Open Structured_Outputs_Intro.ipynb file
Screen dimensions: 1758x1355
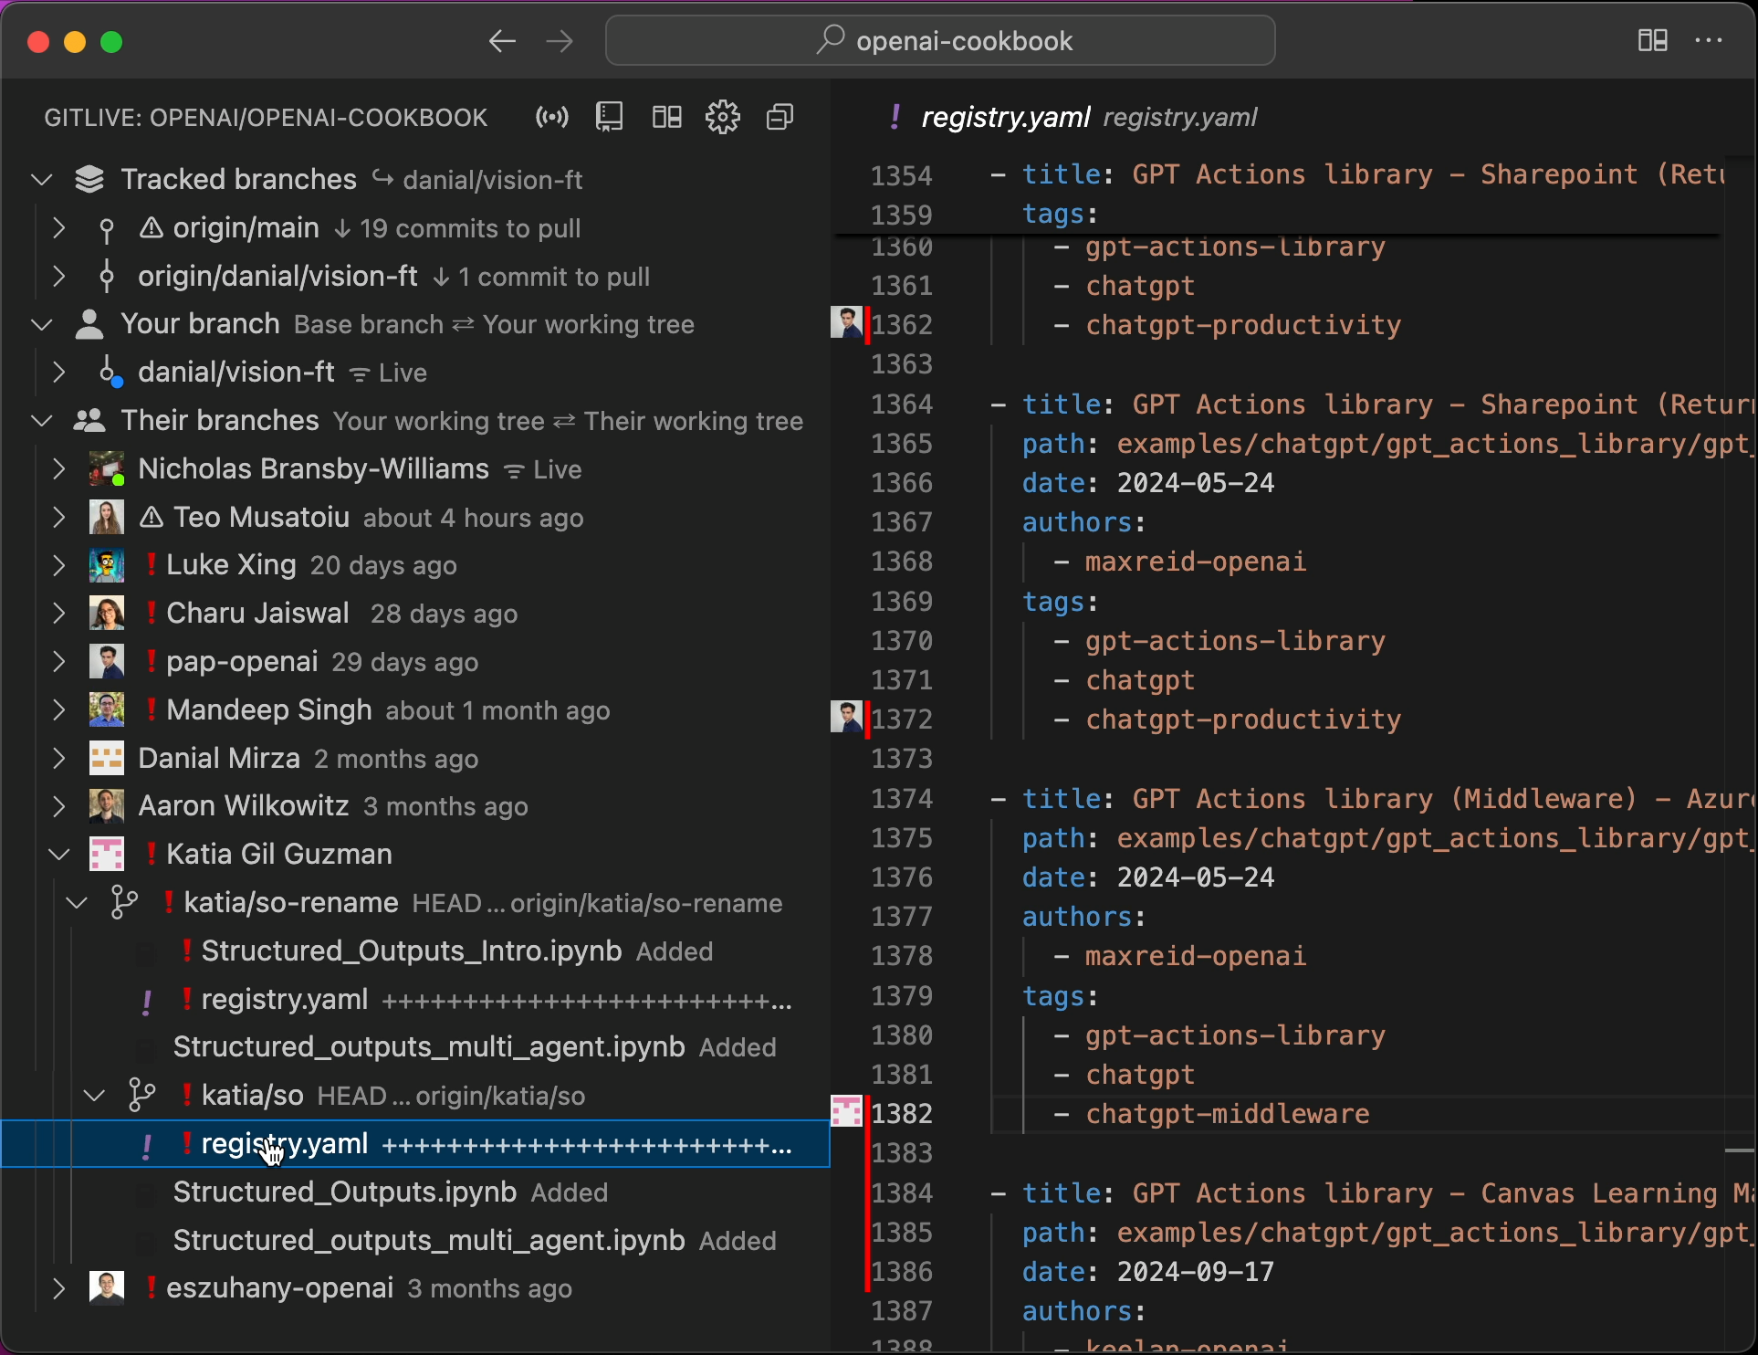point(411,951)
